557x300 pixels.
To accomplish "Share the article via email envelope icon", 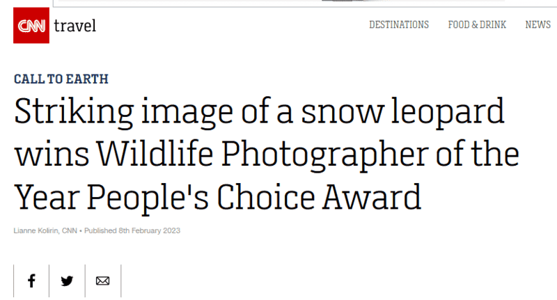I will tap(102, 281).
